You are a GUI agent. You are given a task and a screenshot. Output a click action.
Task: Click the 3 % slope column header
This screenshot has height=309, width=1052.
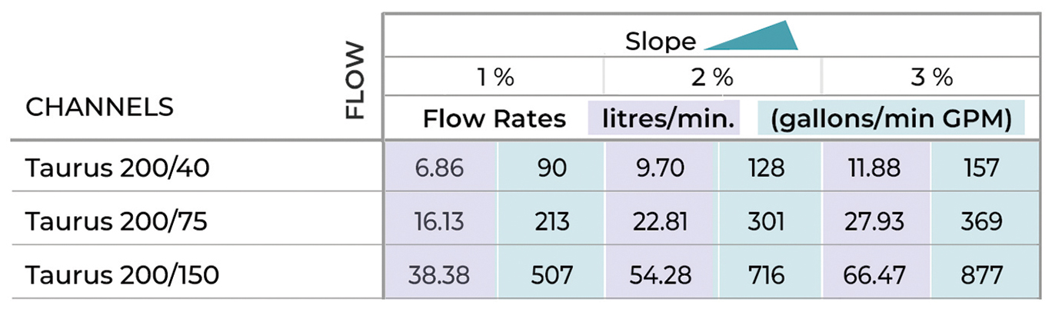coord(932,78)
